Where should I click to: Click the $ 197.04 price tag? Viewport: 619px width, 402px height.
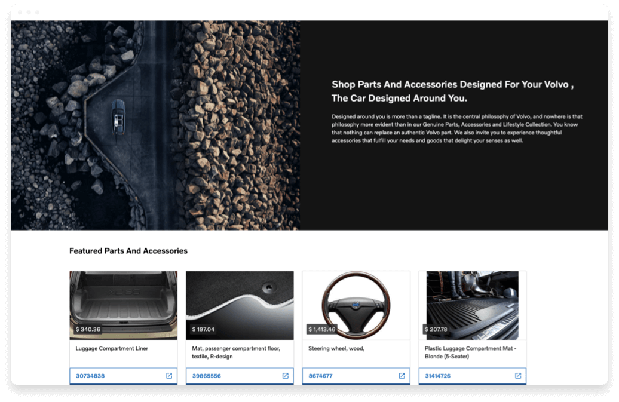click(203, 329)
